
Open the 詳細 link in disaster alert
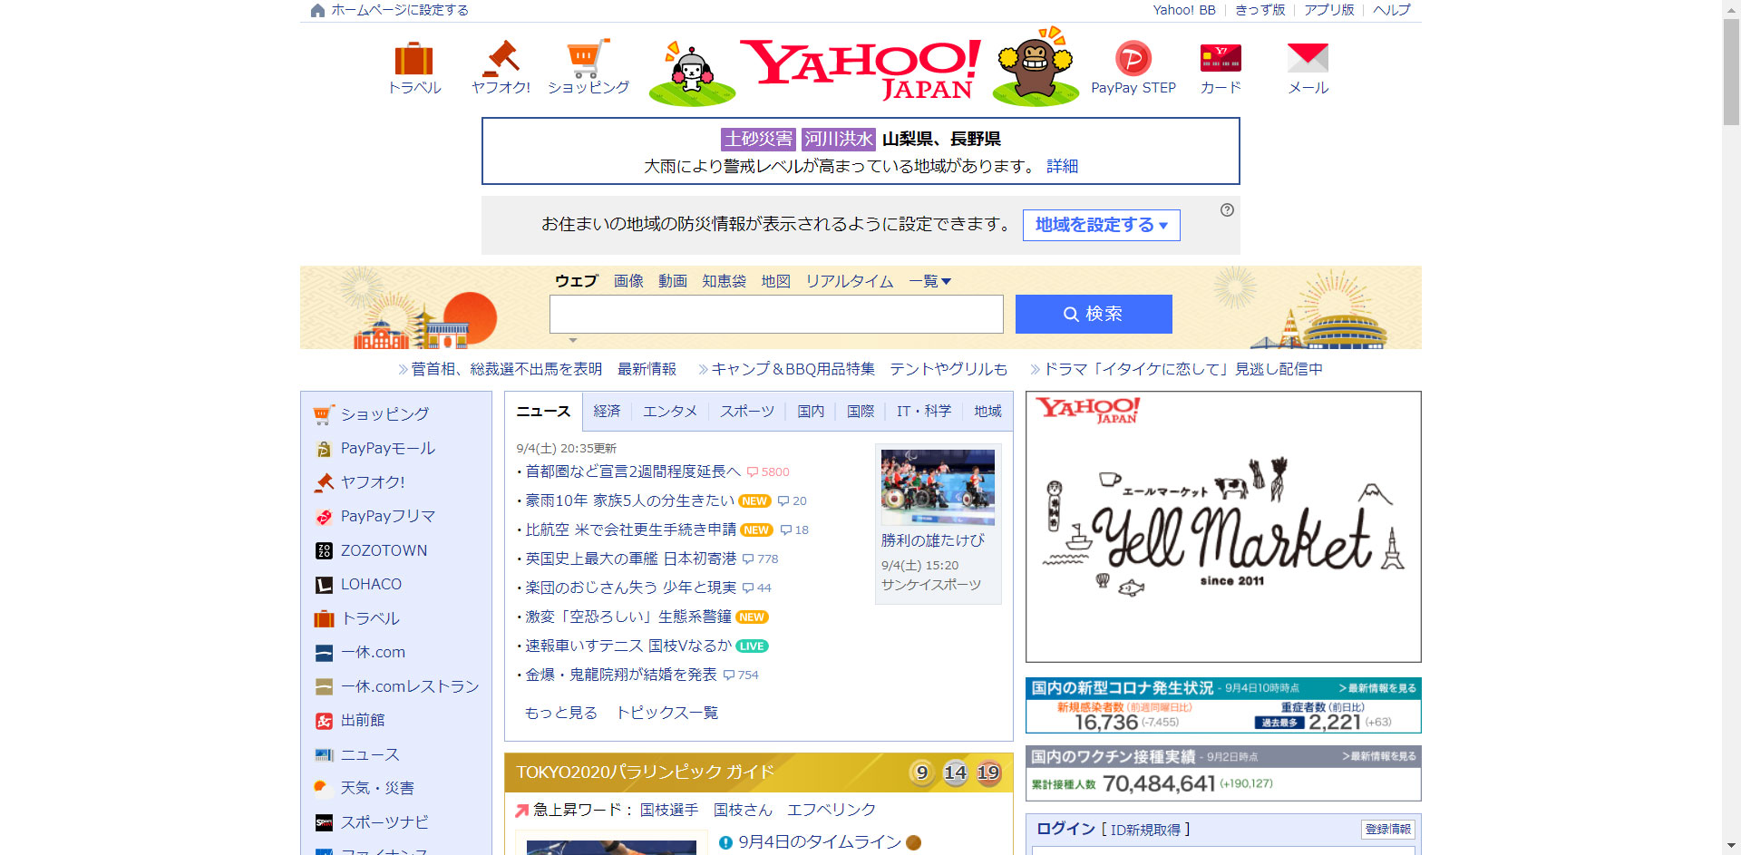click(x=1062, y=167)
